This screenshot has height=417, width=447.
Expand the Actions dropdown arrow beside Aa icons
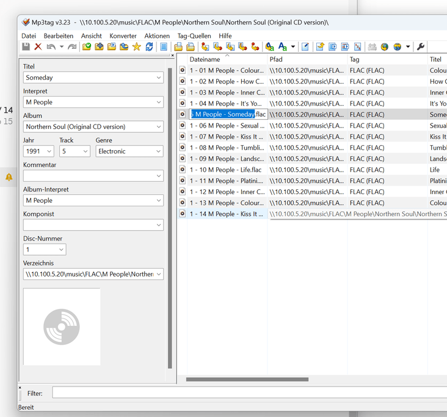(293, 46)
